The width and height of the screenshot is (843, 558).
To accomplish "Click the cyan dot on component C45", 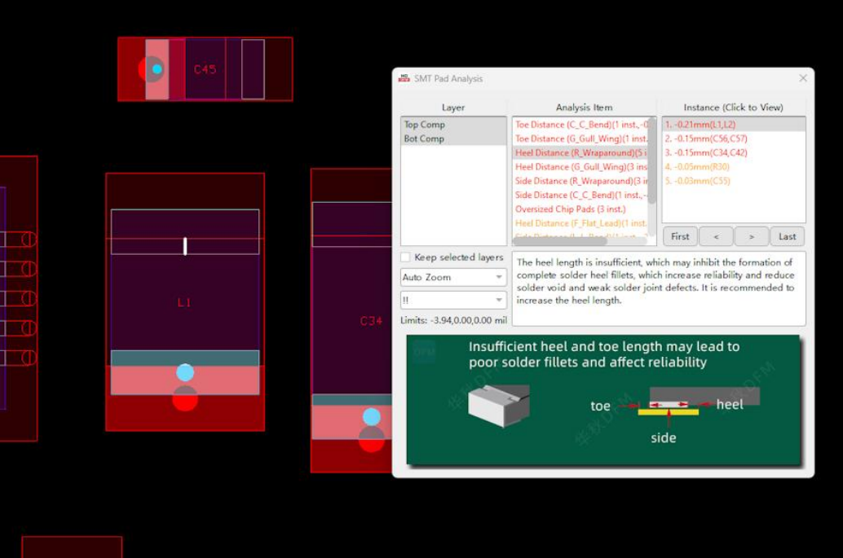I will 157,69.
